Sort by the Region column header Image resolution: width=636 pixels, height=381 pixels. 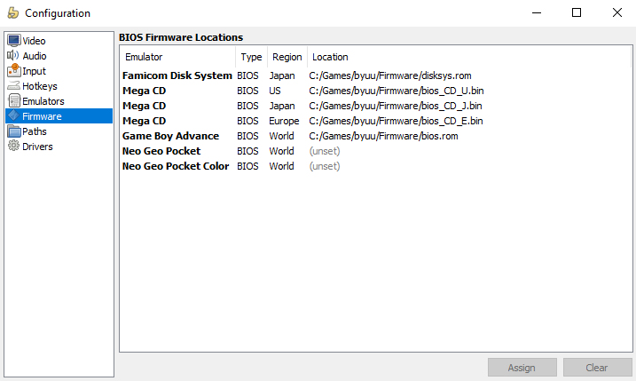tap(287, 57)
